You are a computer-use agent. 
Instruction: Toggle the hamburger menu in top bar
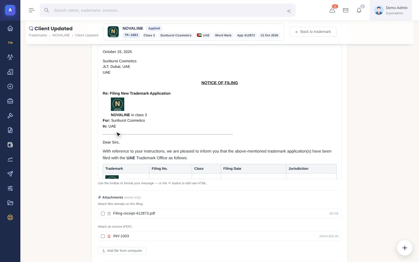tap(32, 10)
